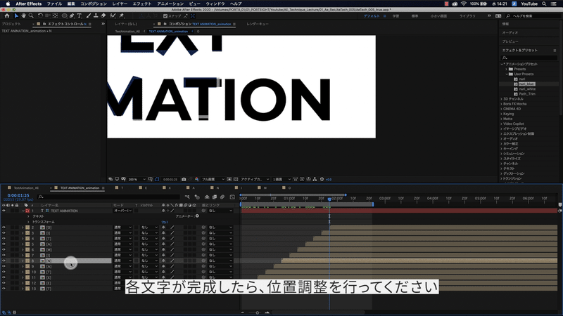Image resolution: width=563 pixels, height=316 pixels.
Task: Open the コンポジション menu
Action: [94, 4]
